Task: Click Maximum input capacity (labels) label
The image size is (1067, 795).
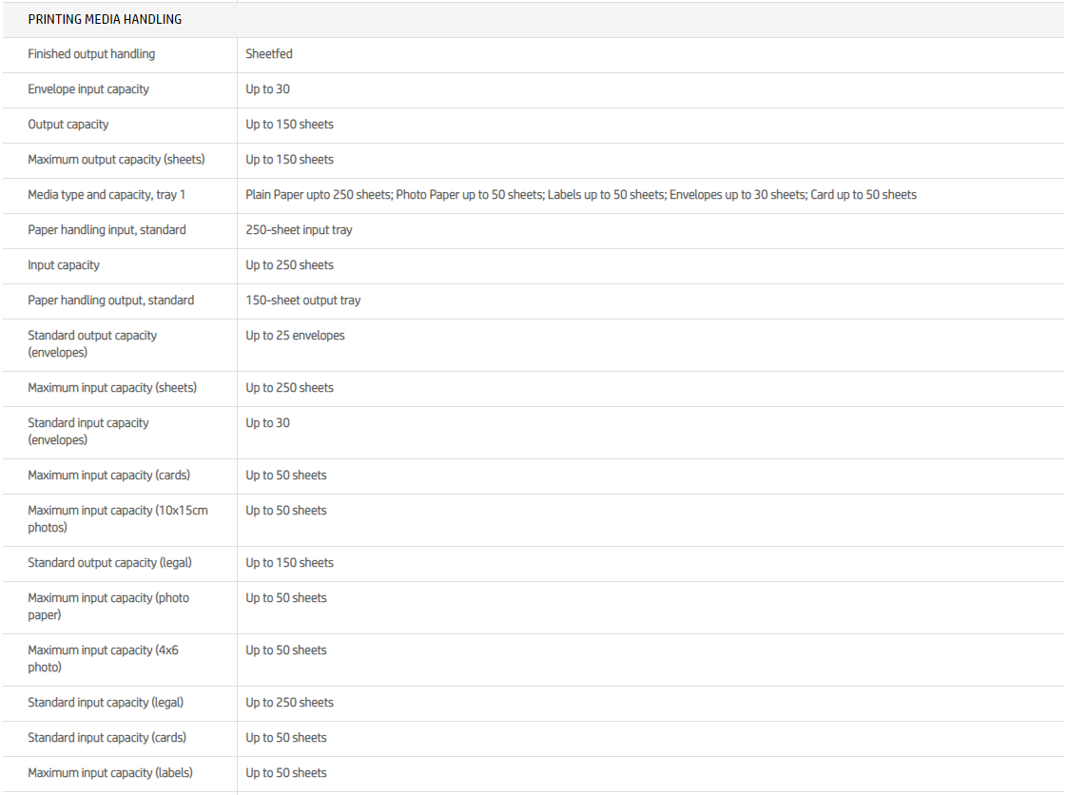Action: tap(110, 773)
